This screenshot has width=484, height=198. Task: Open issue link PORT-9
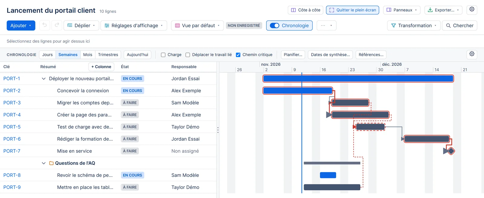[x=12, y=187]
